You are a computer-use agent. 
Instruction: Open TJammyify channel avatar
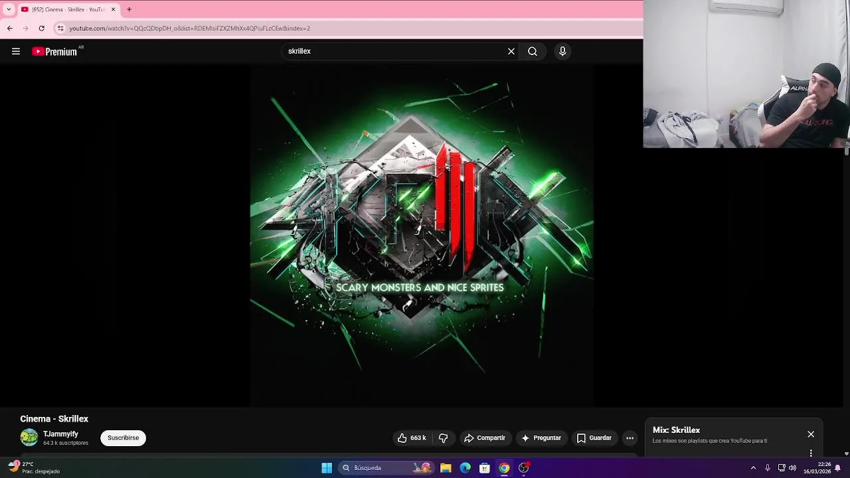tap(29, 438)
